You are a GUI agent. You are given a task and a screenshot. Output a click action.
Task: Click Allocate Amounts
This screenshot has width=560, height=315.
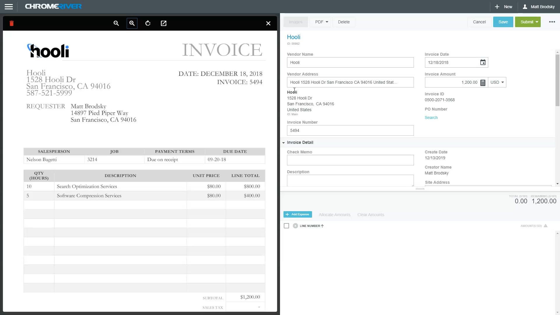coord(335,215)
